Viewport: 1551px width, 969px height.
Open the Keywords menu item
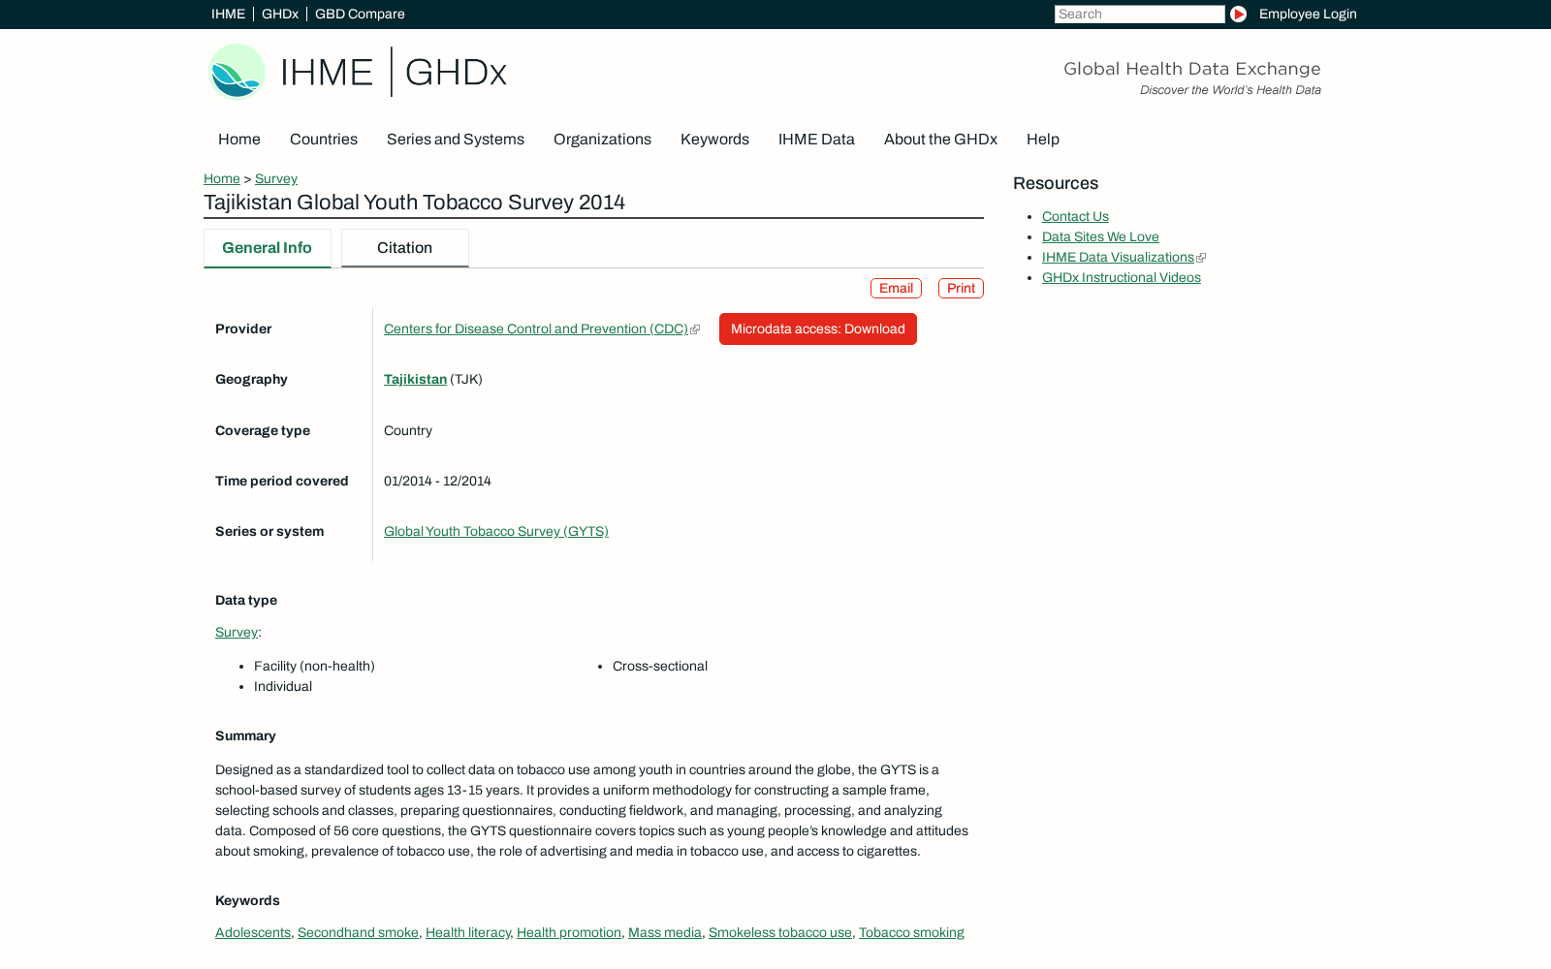click(x=714, y=139)
